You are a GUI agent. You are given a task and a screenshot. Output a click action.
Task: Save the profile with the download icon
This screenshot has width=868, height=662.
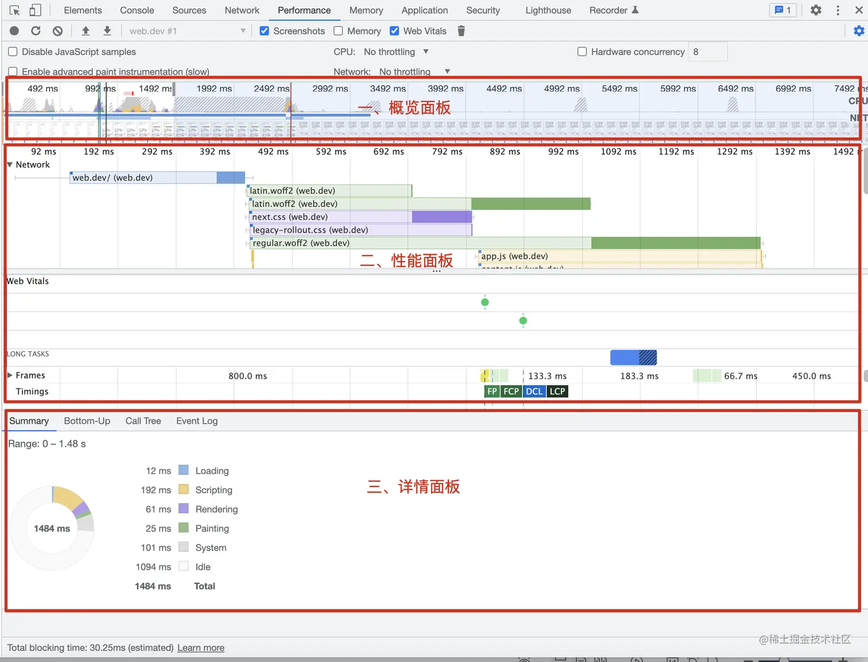click(x=107, y=31)
